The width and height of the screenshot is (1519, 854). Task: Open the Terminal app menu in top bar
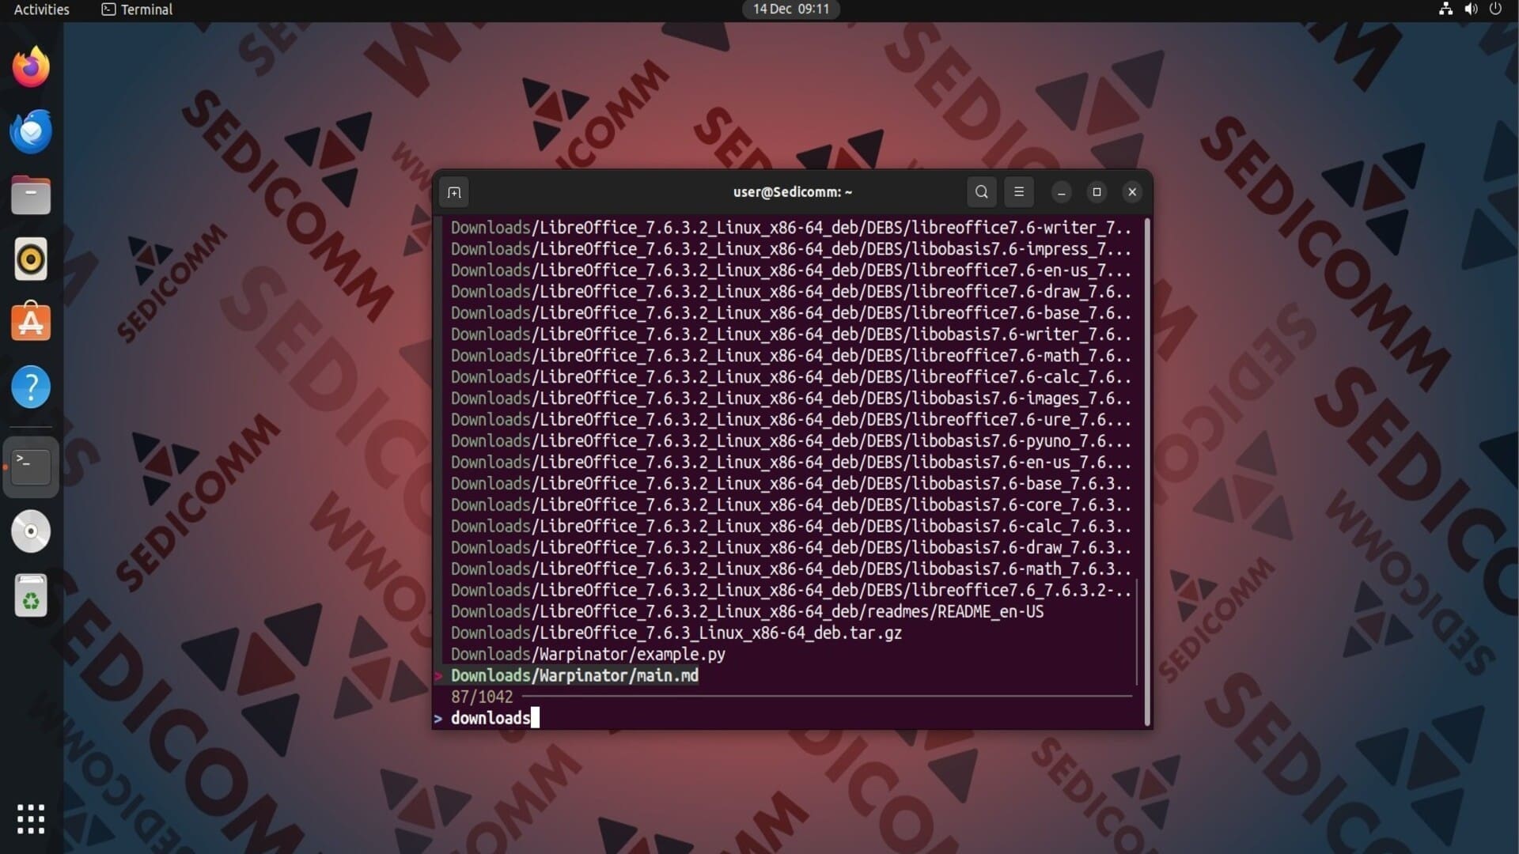tap(138, 9)
